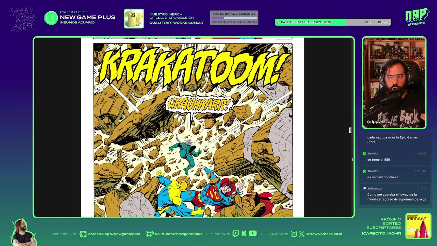Open the X social icon
Viewport: 437px width, 246px height.
pyautogui.click(x=301, y=234)
